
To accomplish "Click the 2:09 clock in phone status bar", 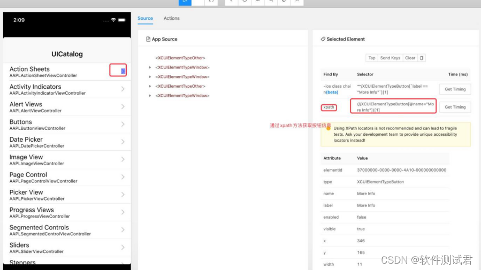I will (x=19, y=20).
